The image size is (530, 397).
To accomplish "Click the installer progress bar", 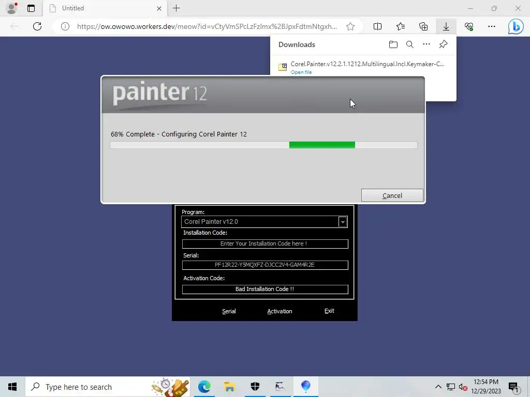I will [x=263, y=145].
